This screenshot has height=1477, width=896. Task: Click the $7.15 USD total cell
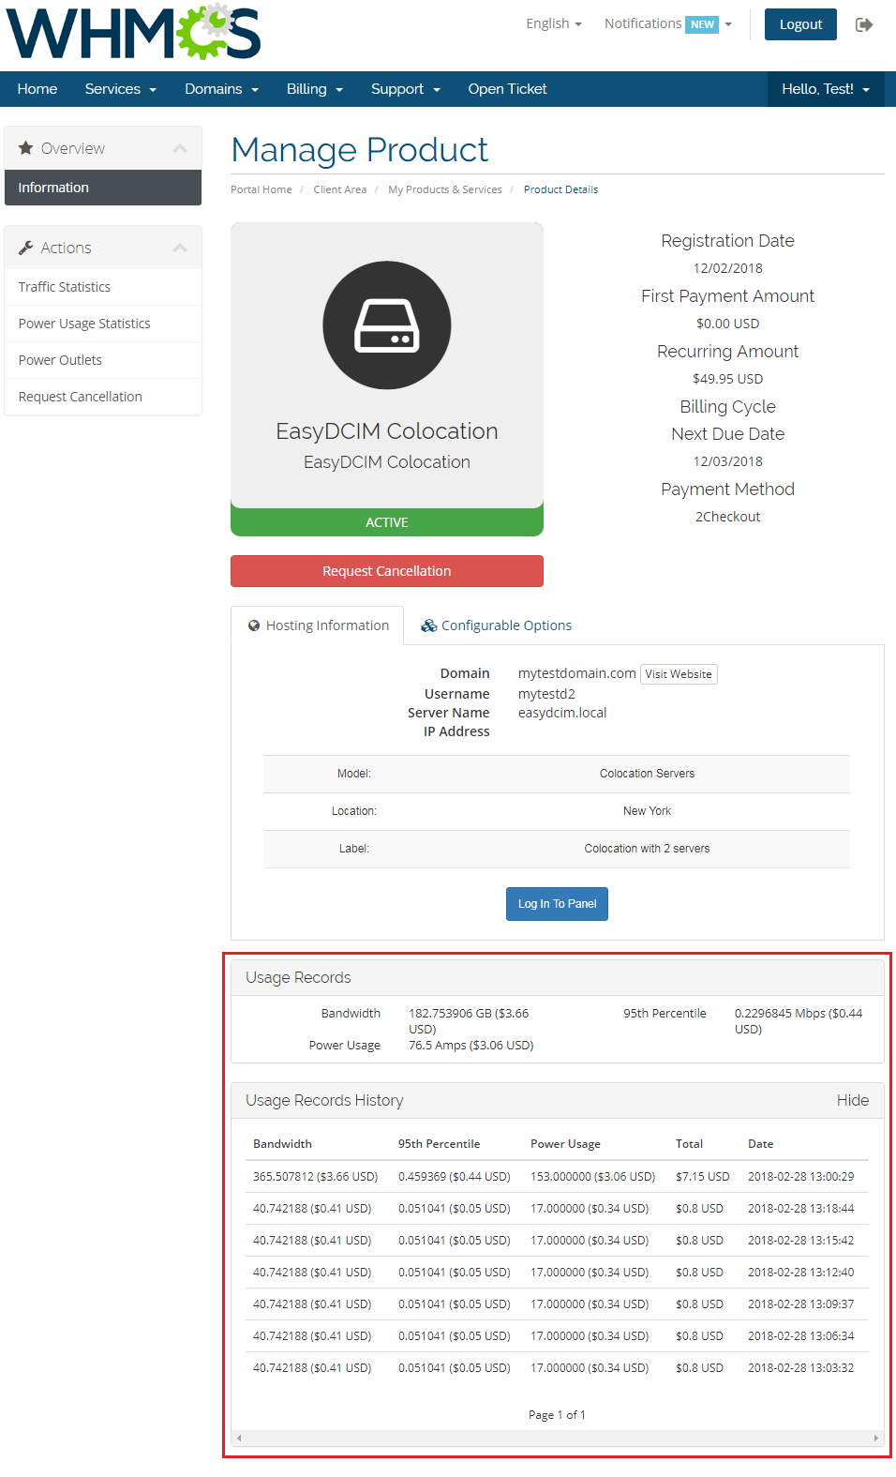(x=702, y=1176)
